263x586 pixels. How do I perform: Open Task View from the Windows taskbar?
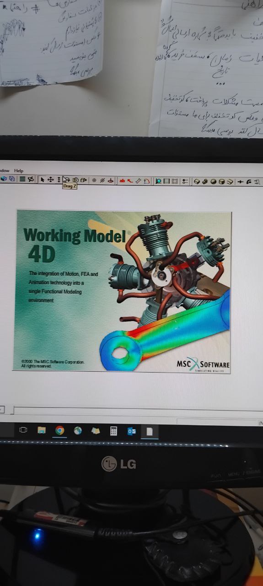[x=23, y=430]
